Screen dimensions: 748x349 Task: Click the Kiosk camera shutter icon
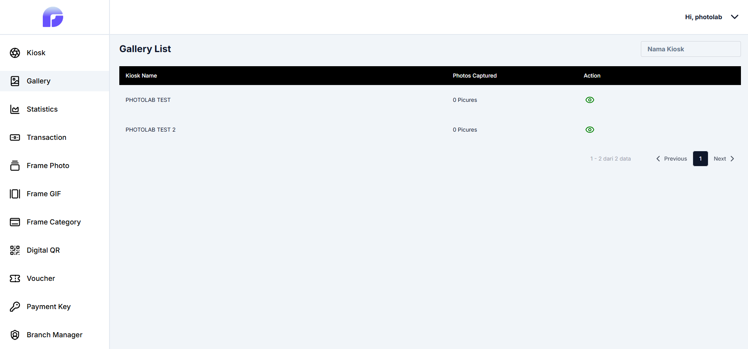click(x=15, y=53)
